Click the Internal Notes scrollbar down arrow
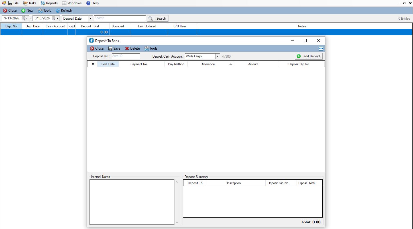Screen dimensions: 413x229 coord(177,222)
